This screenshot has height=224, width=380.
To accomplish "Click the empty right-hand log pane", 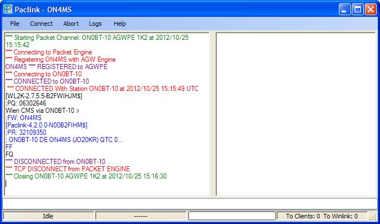I will [x=296, y=114].
